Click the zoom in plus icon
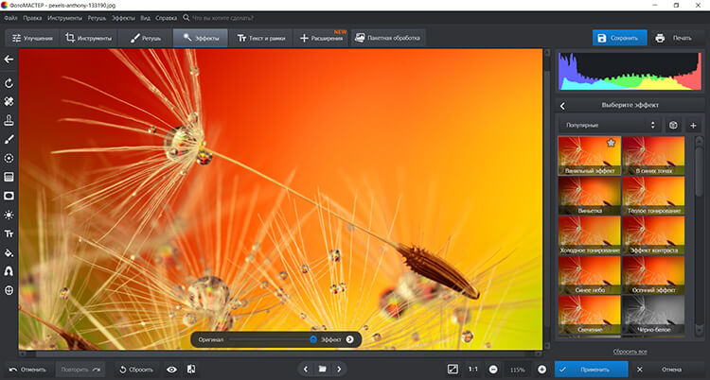Viewport: 710px width, 380px height. [x=542, y=369]
